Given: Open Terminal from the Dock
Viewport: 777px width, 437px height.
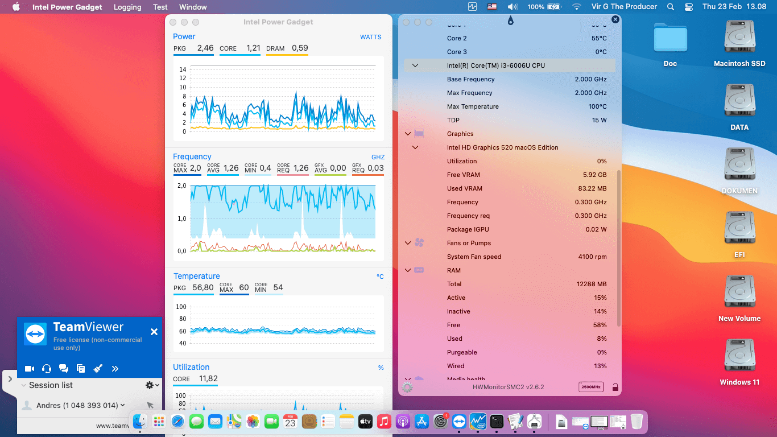Looking at the screenshot, I should [497, 422].
